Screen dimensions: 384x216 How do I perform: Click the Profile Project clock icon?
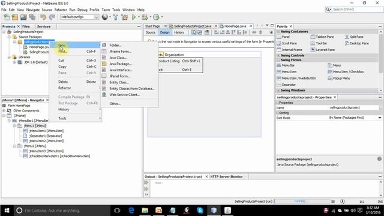click(156, 17)
